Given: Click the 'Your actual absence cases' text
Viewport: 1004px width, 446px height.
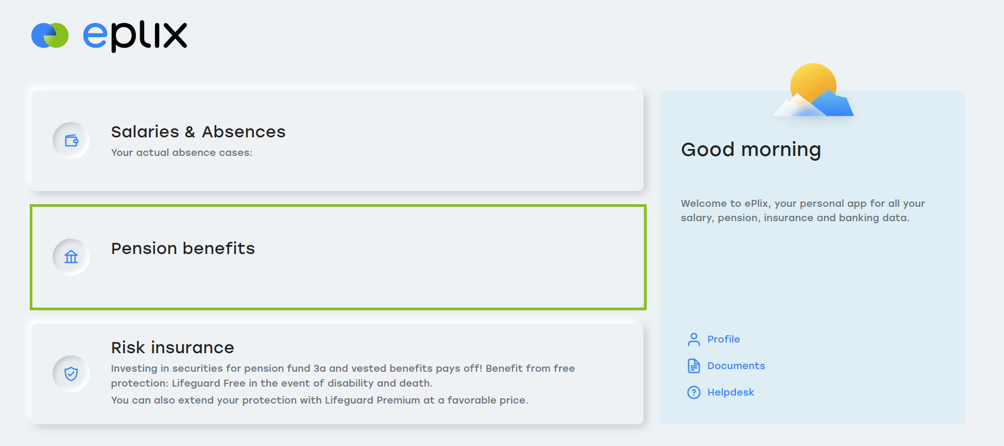Looking at the screenshot, I should [x=182, y=153].
